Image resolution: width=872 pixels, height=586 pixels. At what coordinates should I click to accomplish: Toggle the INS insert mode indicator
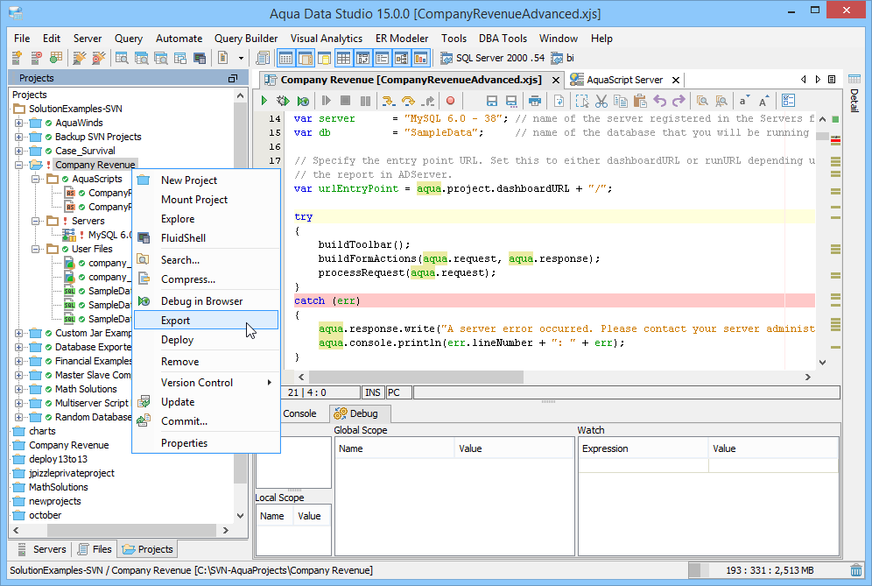373,392
